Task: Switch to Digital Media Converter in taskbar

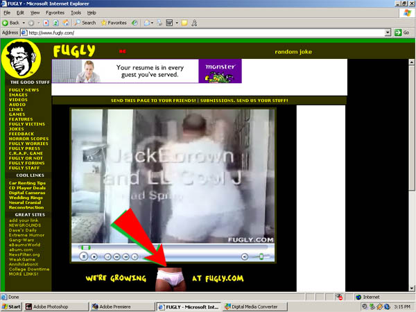Action: point(255,306)
